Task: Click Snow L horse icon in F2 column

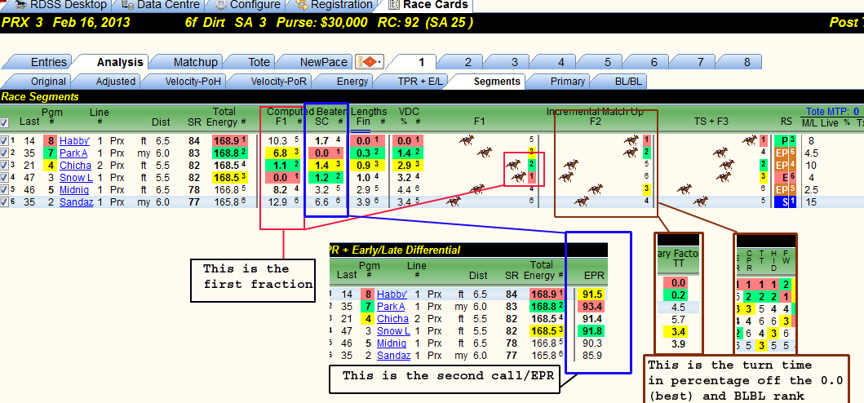Action: tap(566, 177)
